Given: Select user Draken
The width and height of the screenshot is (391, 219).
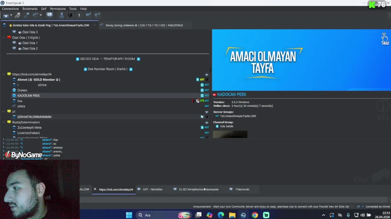Looking at the screenshot, I should [22, 90].
